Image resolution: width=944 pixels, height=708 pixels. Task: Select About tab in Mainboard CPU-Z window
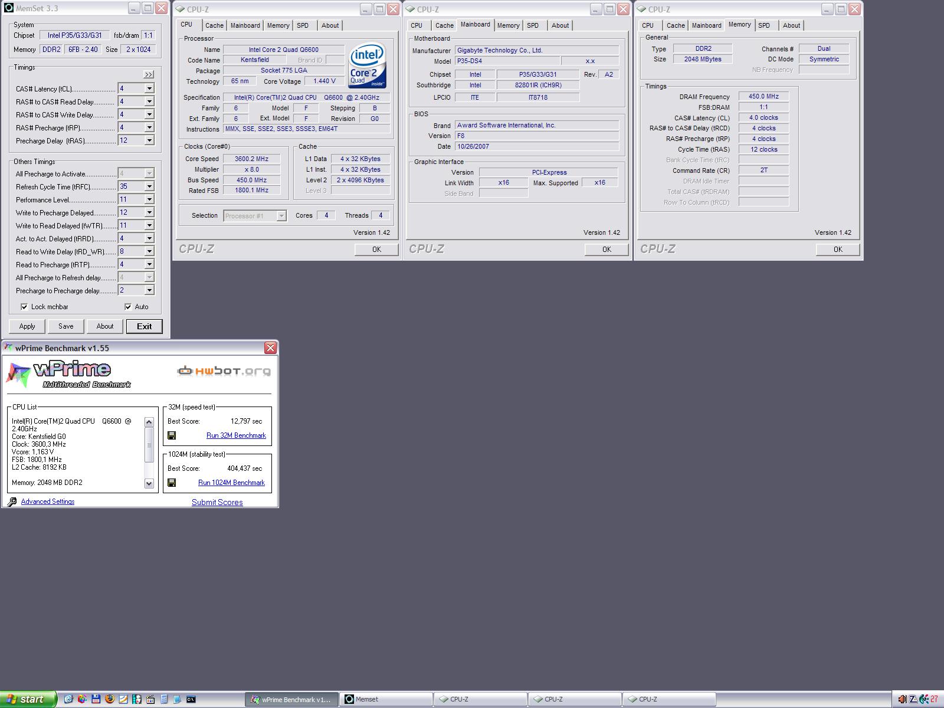coord(560,25)
